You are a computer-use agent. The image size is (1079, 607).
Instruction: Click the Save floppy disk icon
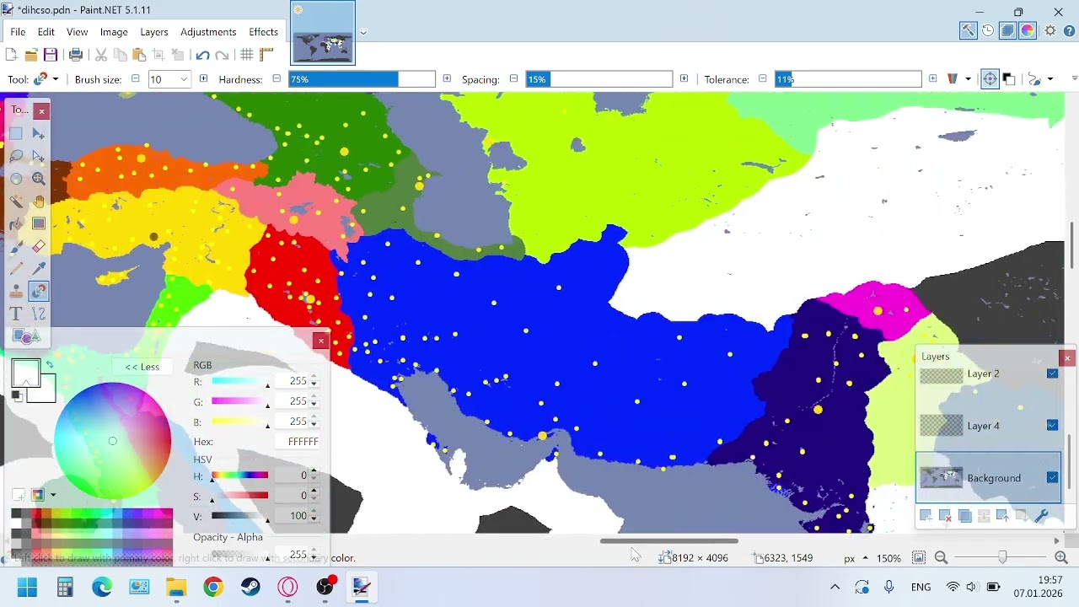(x=51, y=55)
